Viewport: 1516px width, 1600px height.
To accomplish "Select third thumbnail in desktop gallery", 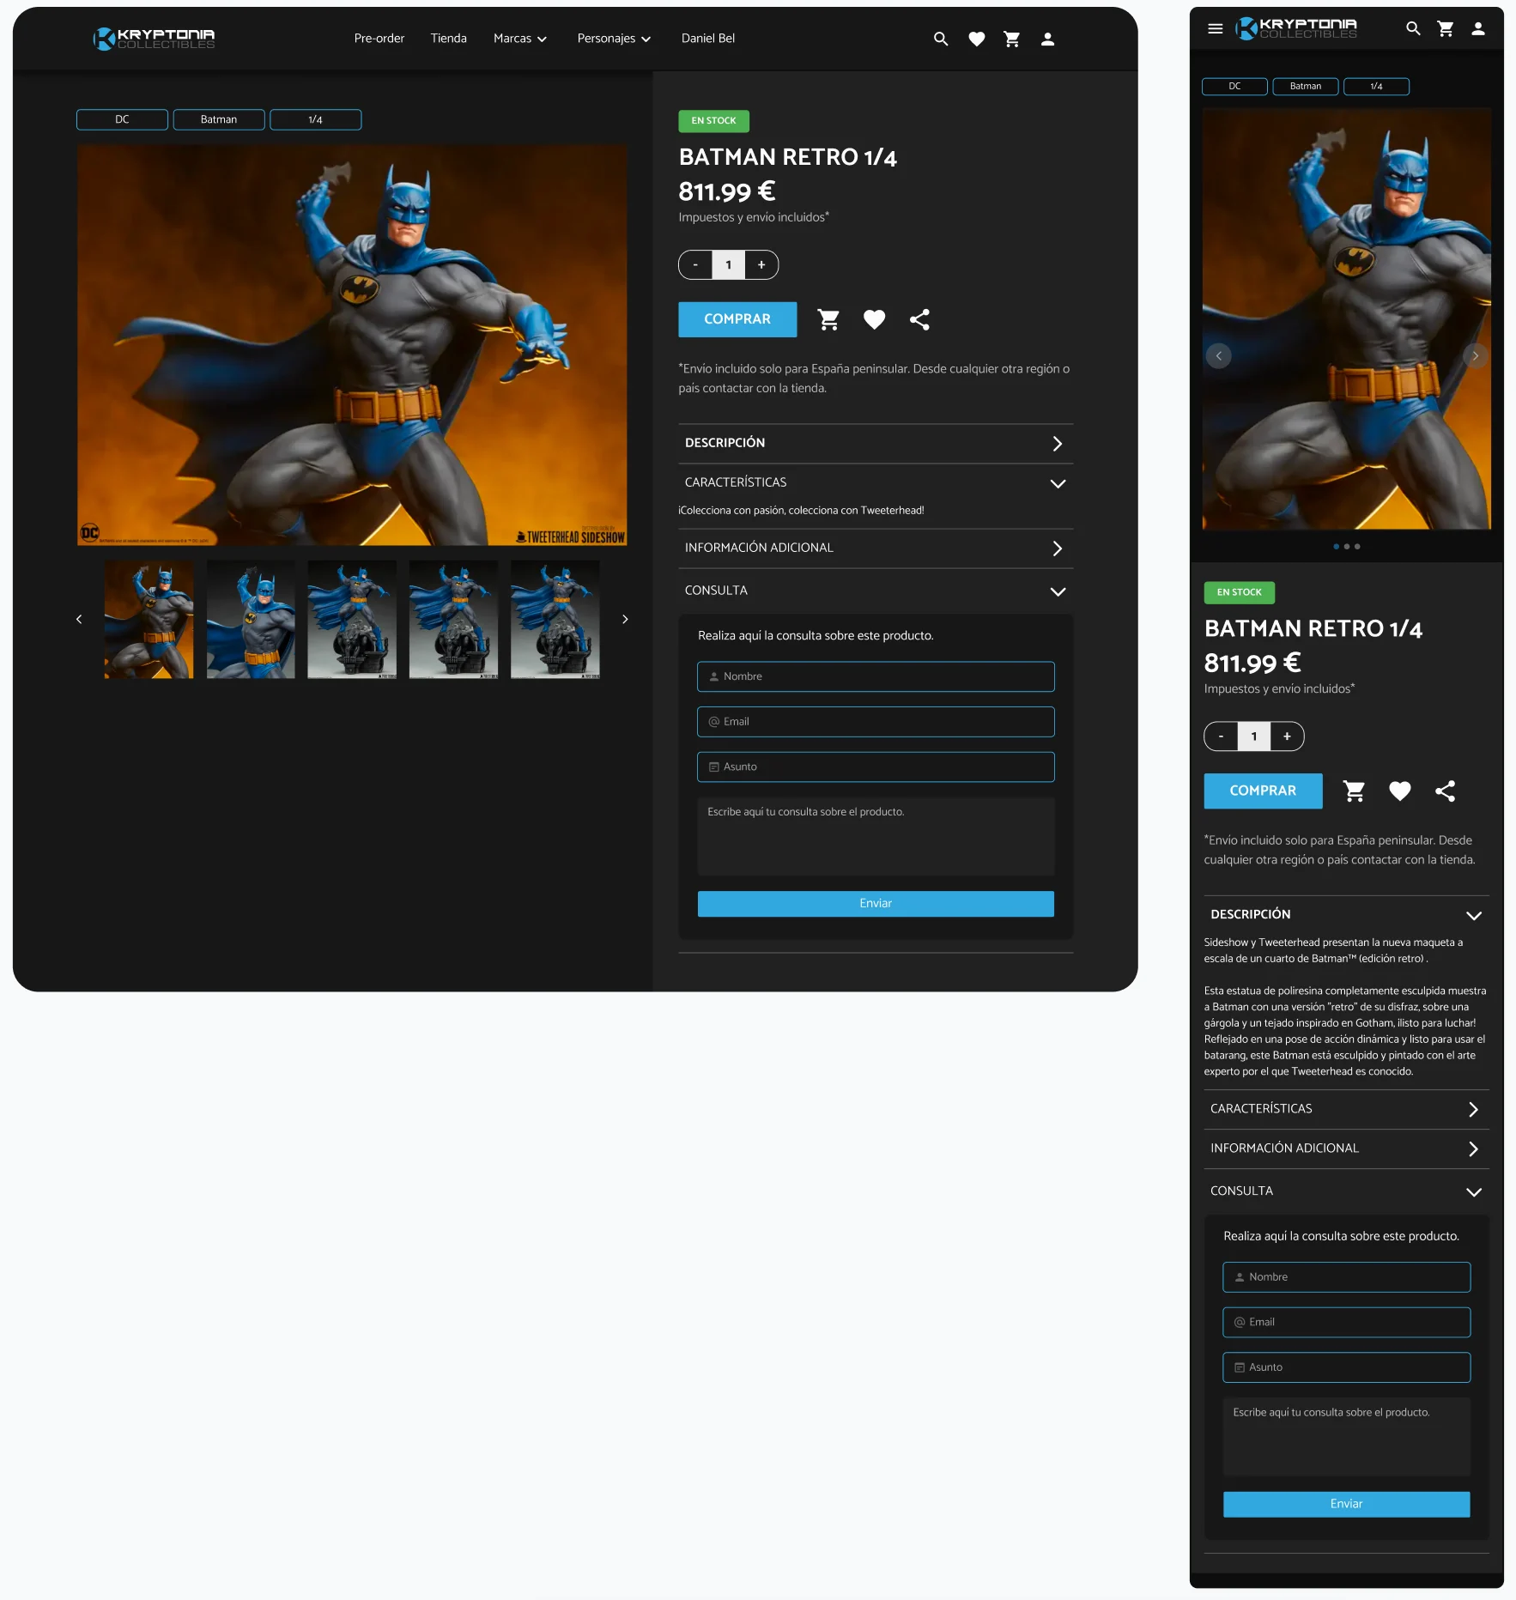I will (x=352, y=620).
